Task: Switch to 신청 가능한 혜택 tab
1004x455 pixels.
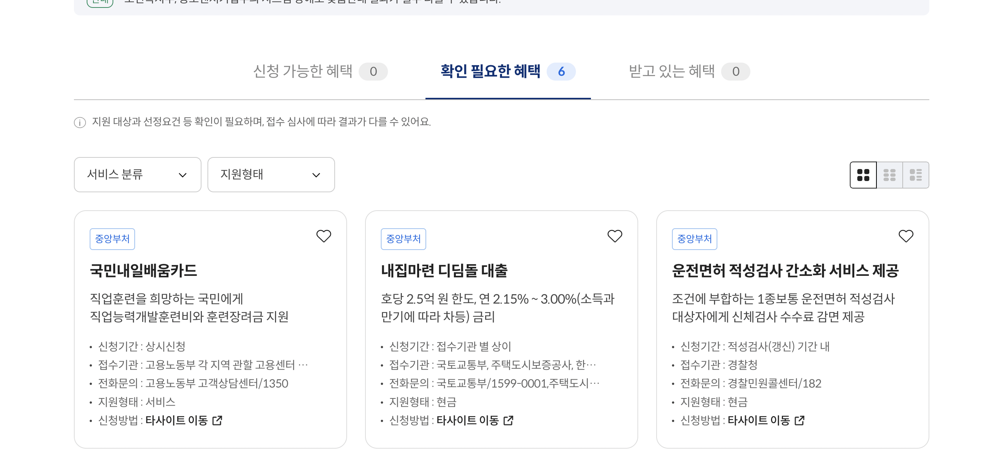Action: pyautogui.click(x=320, y=72)
